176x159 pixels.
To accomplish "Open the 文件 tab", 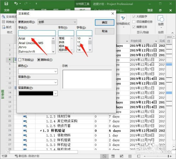I will click(x=7, y=10).
